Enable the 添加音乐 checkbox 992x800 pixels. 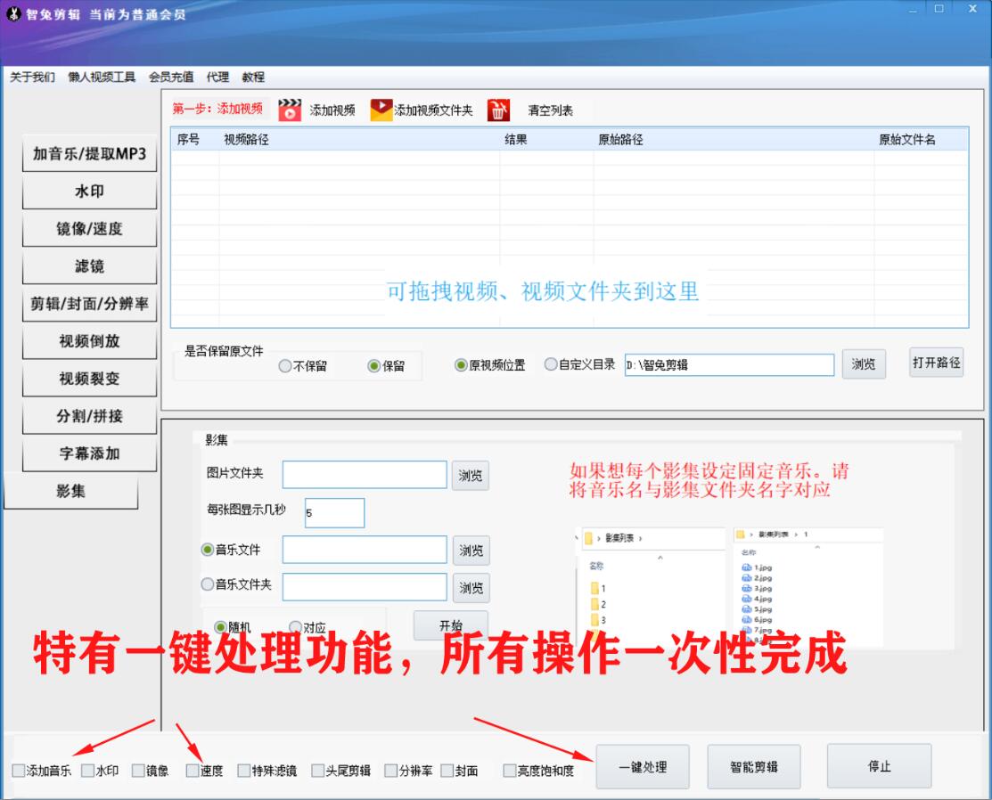pos(19,771)
